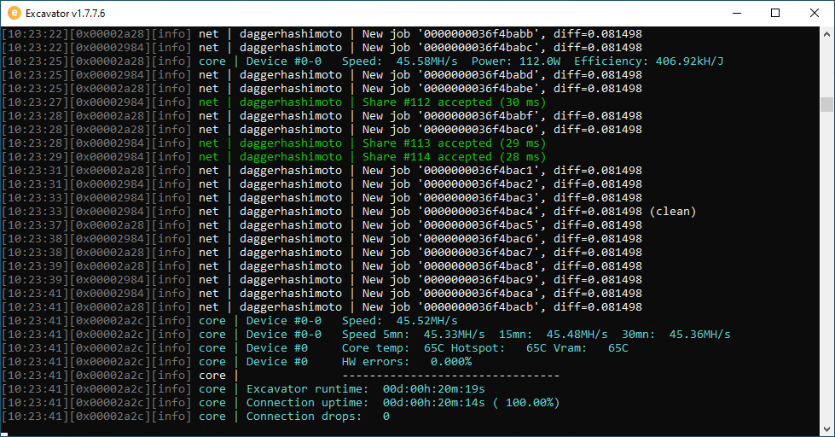
Task: Click the Excavator app icon in title bar
Action: [13, 14]
